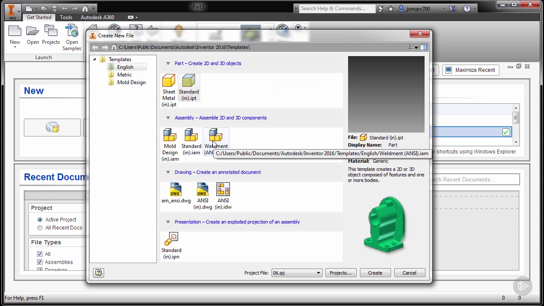Viewport: 544px width, 306px height.
Task: Click the ribbon New document icon
Action: (x=15, y=31)
